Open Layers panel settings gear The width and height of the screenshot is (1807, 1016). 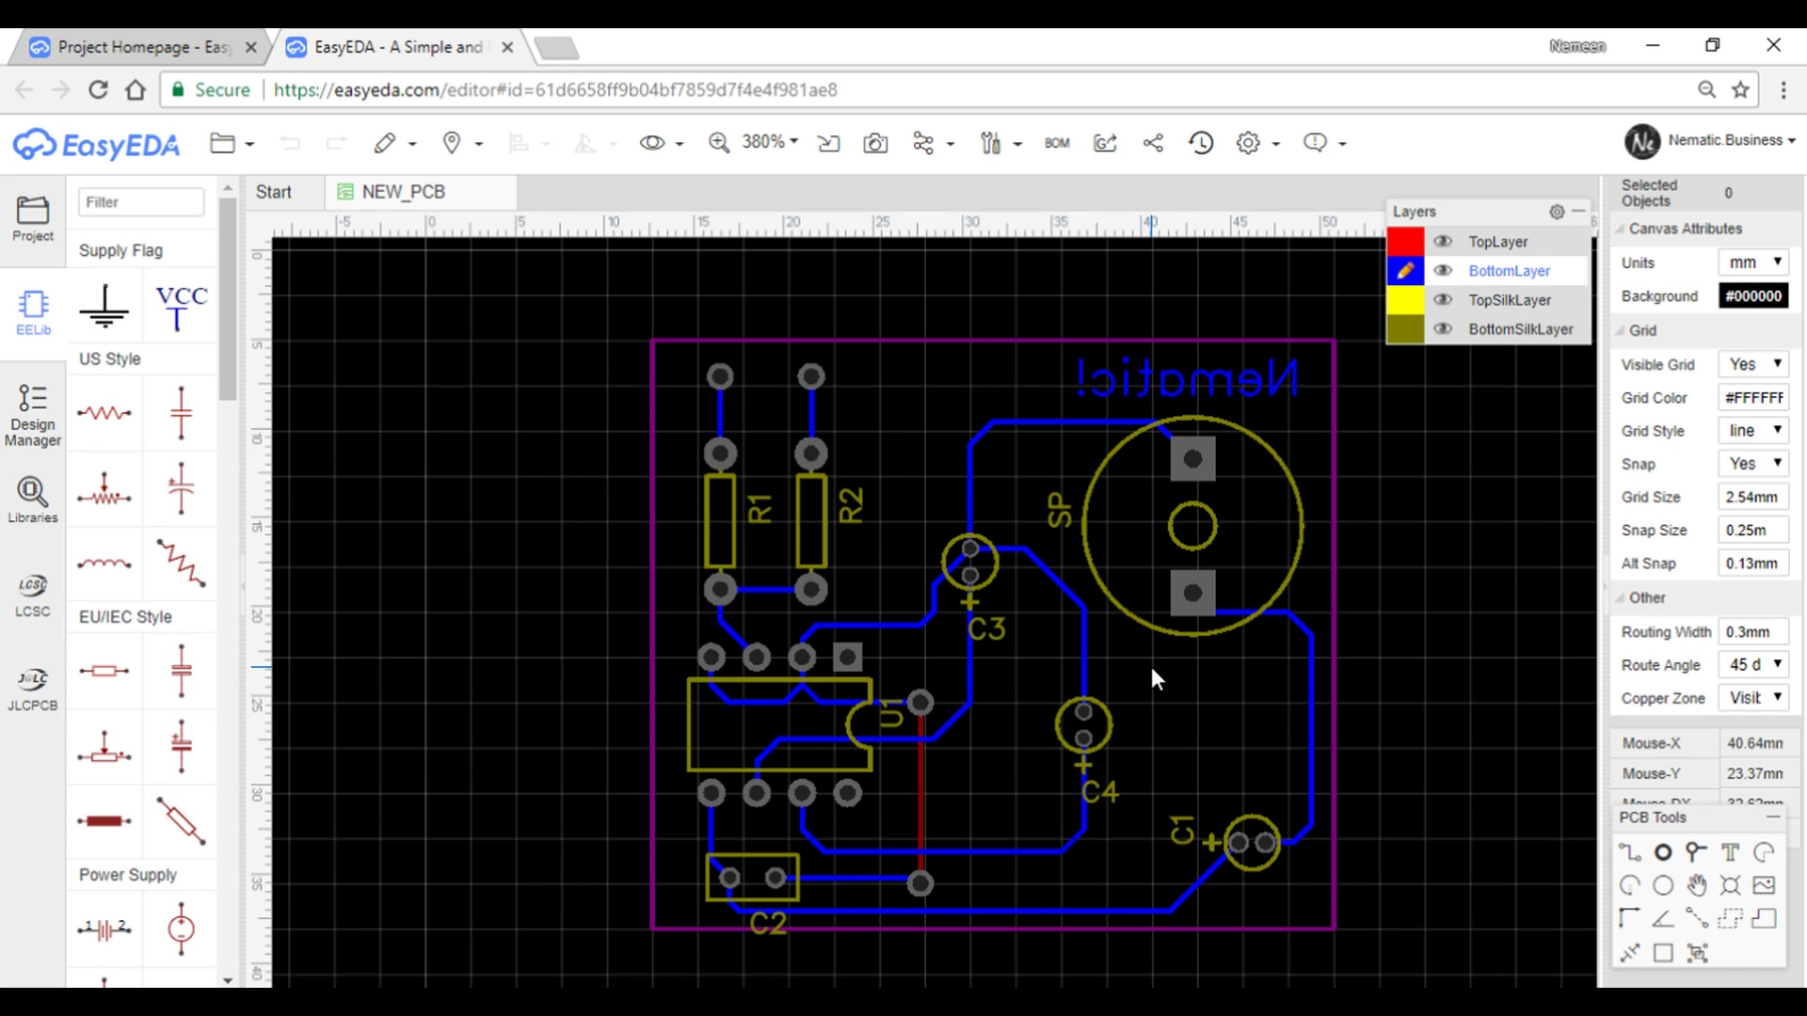pos(1557,212)
